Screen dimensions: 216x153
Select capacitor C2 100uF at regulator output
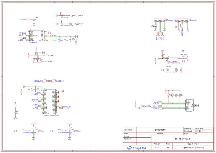click(x=183, y=56)
